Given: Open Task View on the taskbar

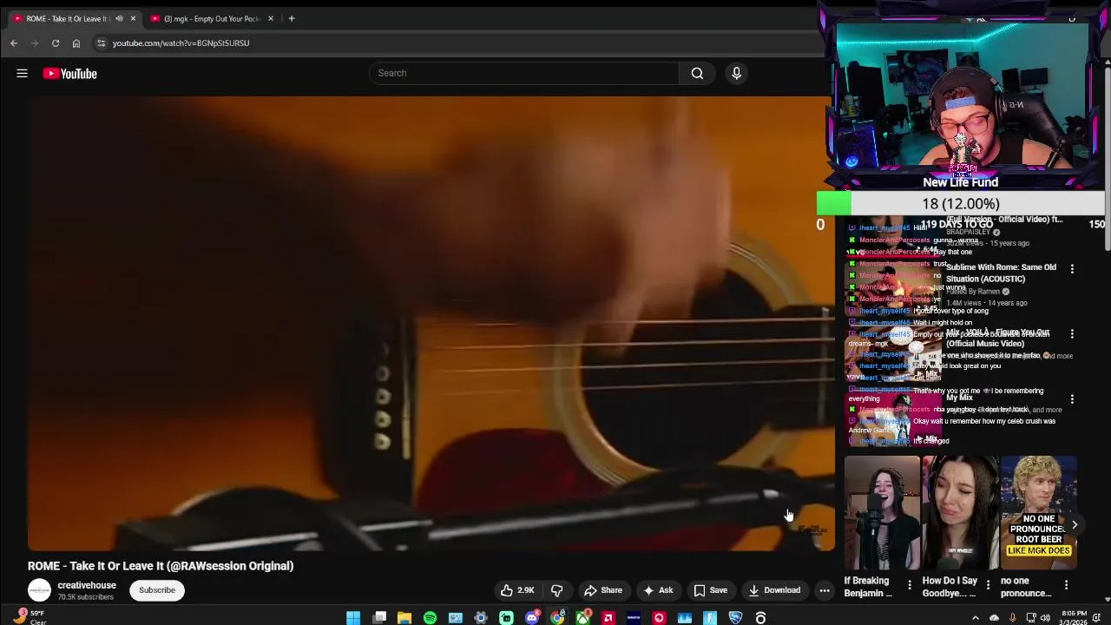Looking at the screenshot, I should click(379, 618).
